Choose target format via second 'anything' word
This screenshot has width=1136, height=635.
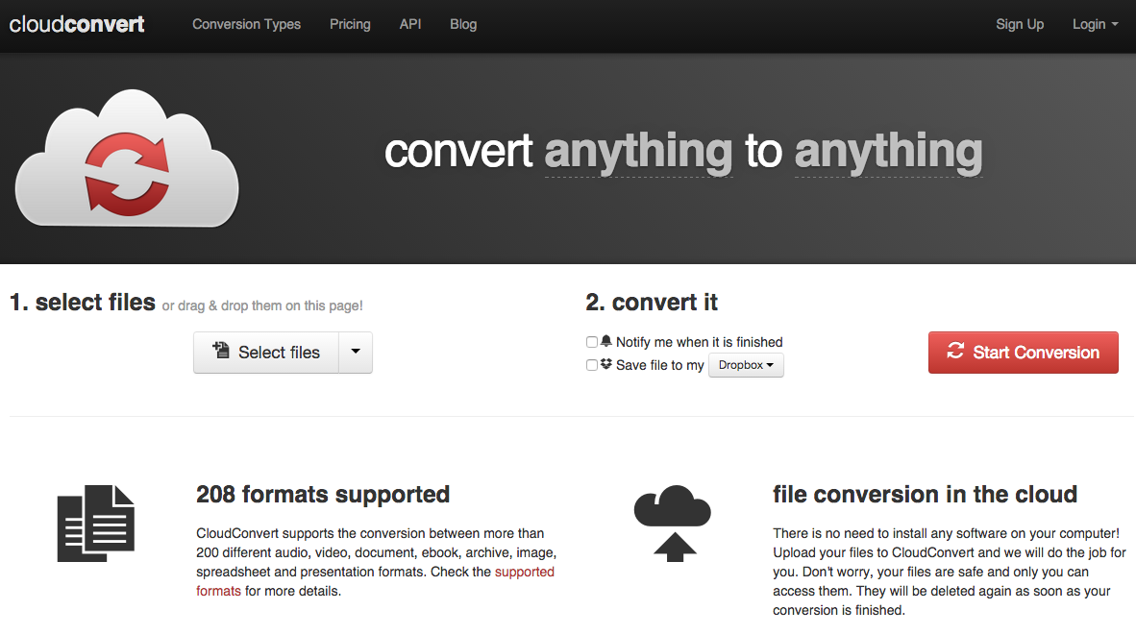888,152
